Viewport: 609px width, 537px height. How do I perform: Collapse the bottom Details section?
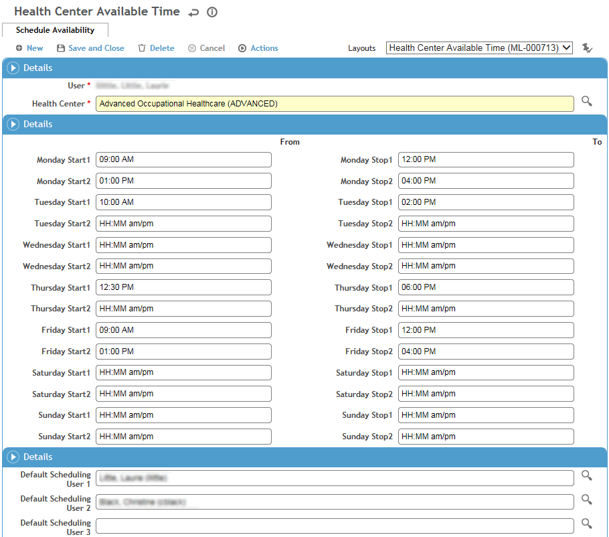(13, 457)
